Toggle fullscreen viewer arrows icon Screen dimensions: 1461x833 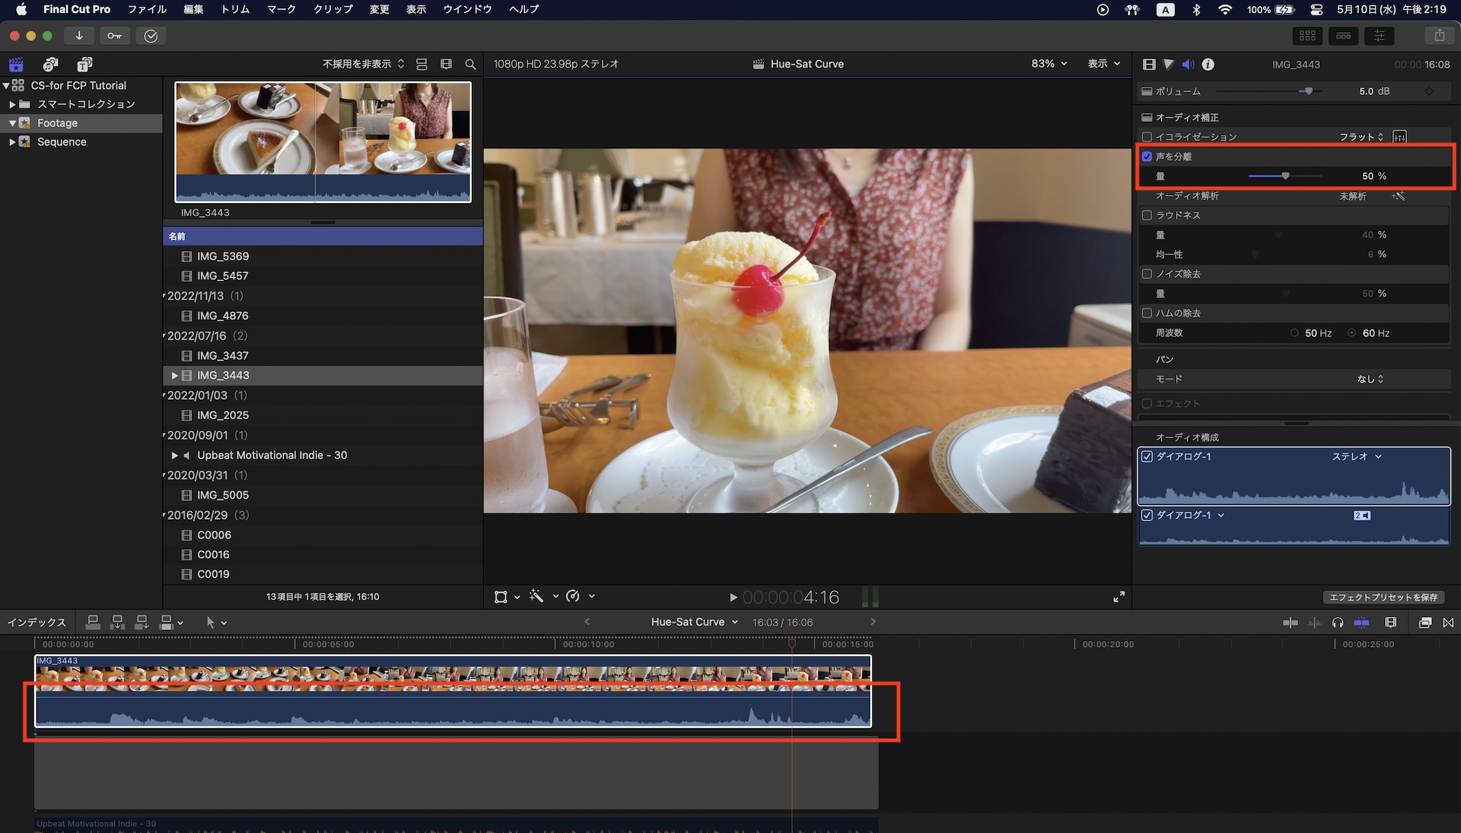(x=1118, y=597)
